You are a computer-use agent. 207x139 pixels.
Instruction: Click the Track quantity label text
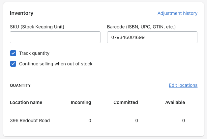[x=34, y=53]
